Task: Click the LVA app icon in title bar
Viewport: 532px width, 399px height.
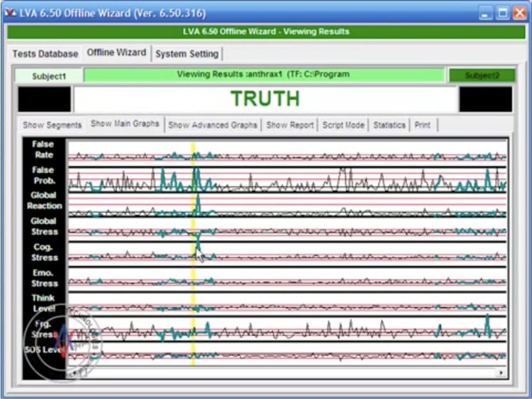Action: (10, 12)
